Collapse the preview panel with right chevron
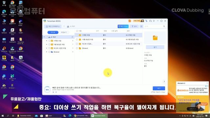This screenshot has width=210, height=118. click(164, 82)
